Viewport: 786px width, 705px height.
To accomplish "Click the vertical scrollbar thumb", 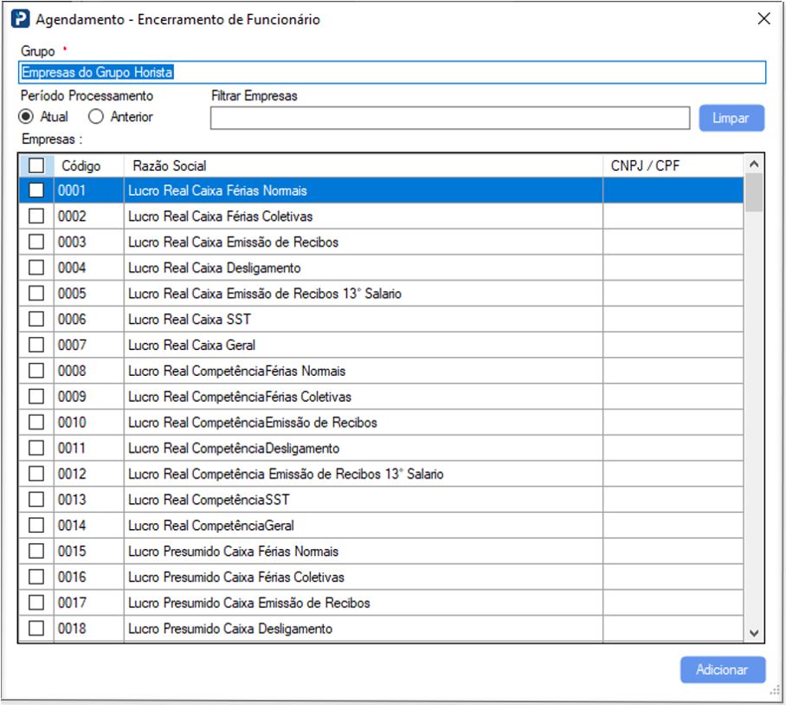I will pyautogui.click(x=753, y=192).
